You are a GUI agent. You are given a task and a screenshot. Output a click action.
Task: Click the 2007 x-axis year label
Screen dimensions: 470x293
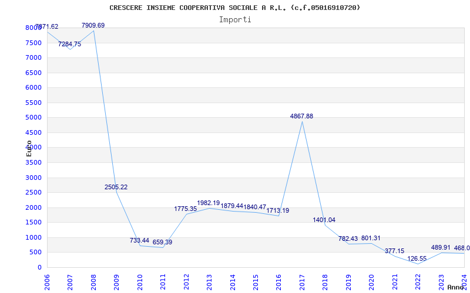tap(70, 282)
